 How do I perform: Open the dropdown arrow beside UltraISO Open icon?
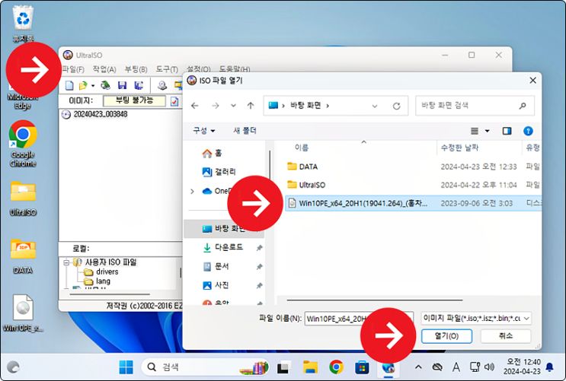tap(93, 86)
